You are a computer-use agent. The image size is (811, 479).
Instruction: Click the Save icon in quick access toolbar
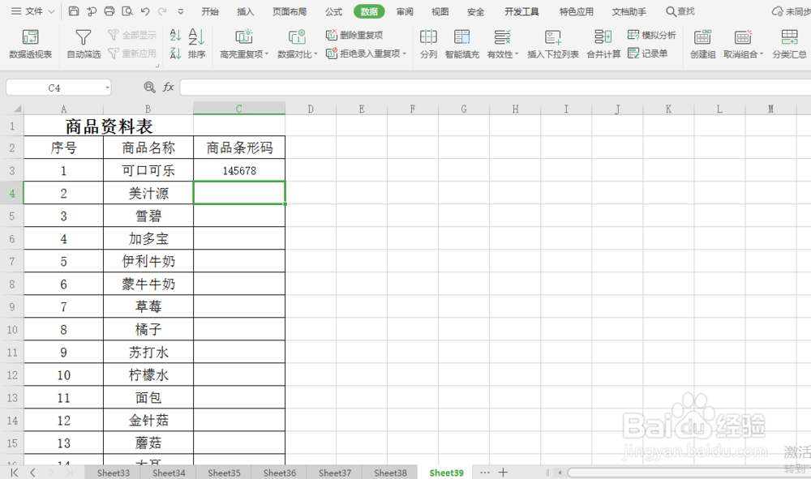coord(72,11)
